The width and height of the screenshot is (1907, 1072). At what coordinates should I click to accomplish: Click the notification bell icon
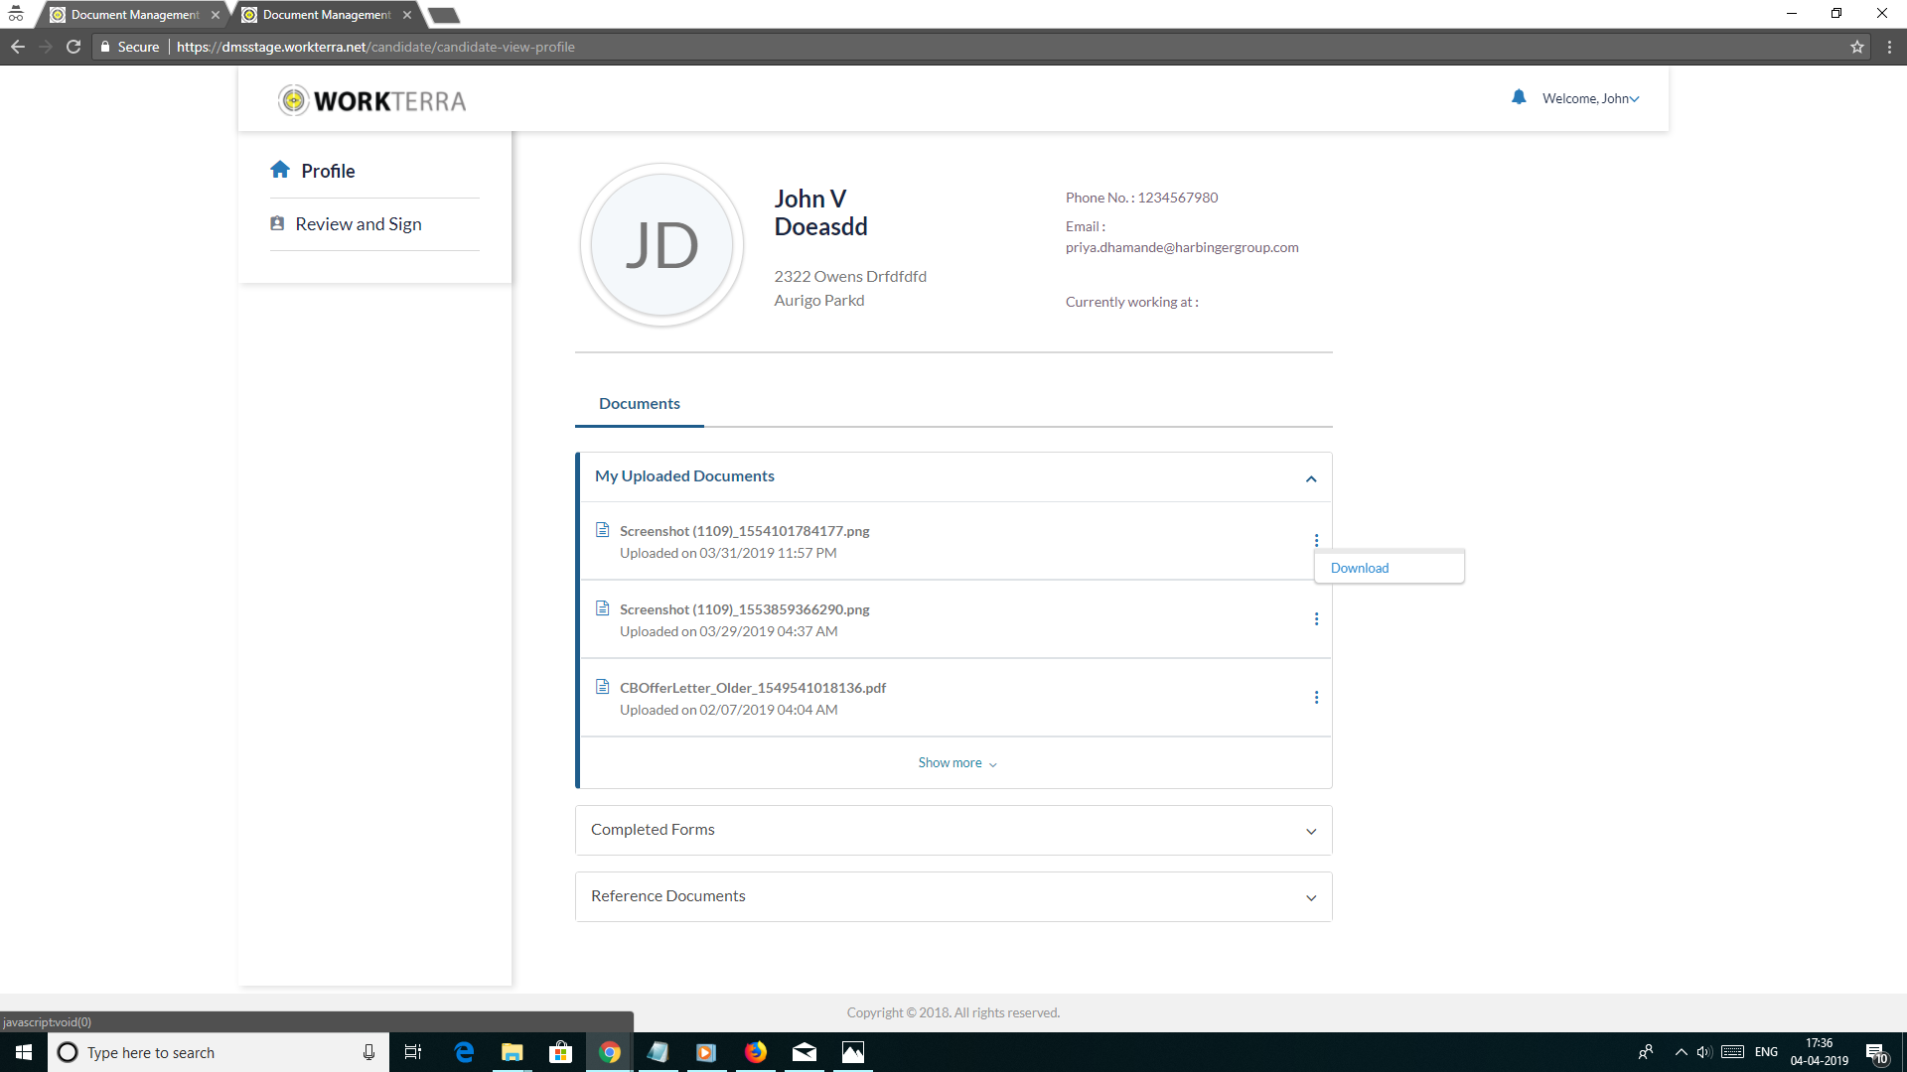click(1519, 97)
